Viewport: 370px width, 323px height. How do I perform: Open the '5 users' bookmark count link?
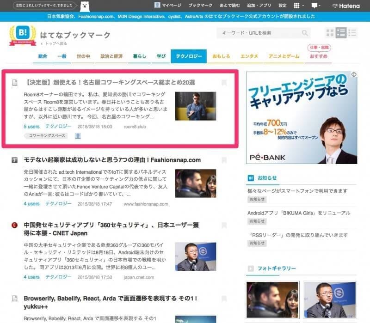pos(31,126)
